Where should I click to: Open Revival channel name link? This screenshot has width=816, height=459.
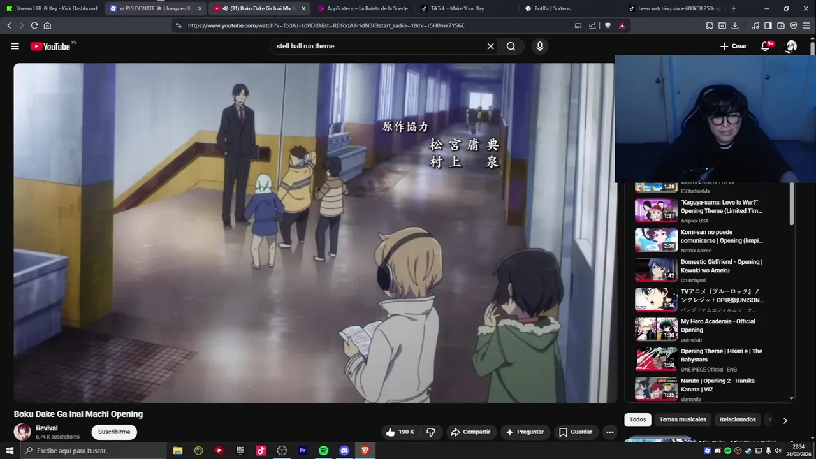tap(47, 428)
